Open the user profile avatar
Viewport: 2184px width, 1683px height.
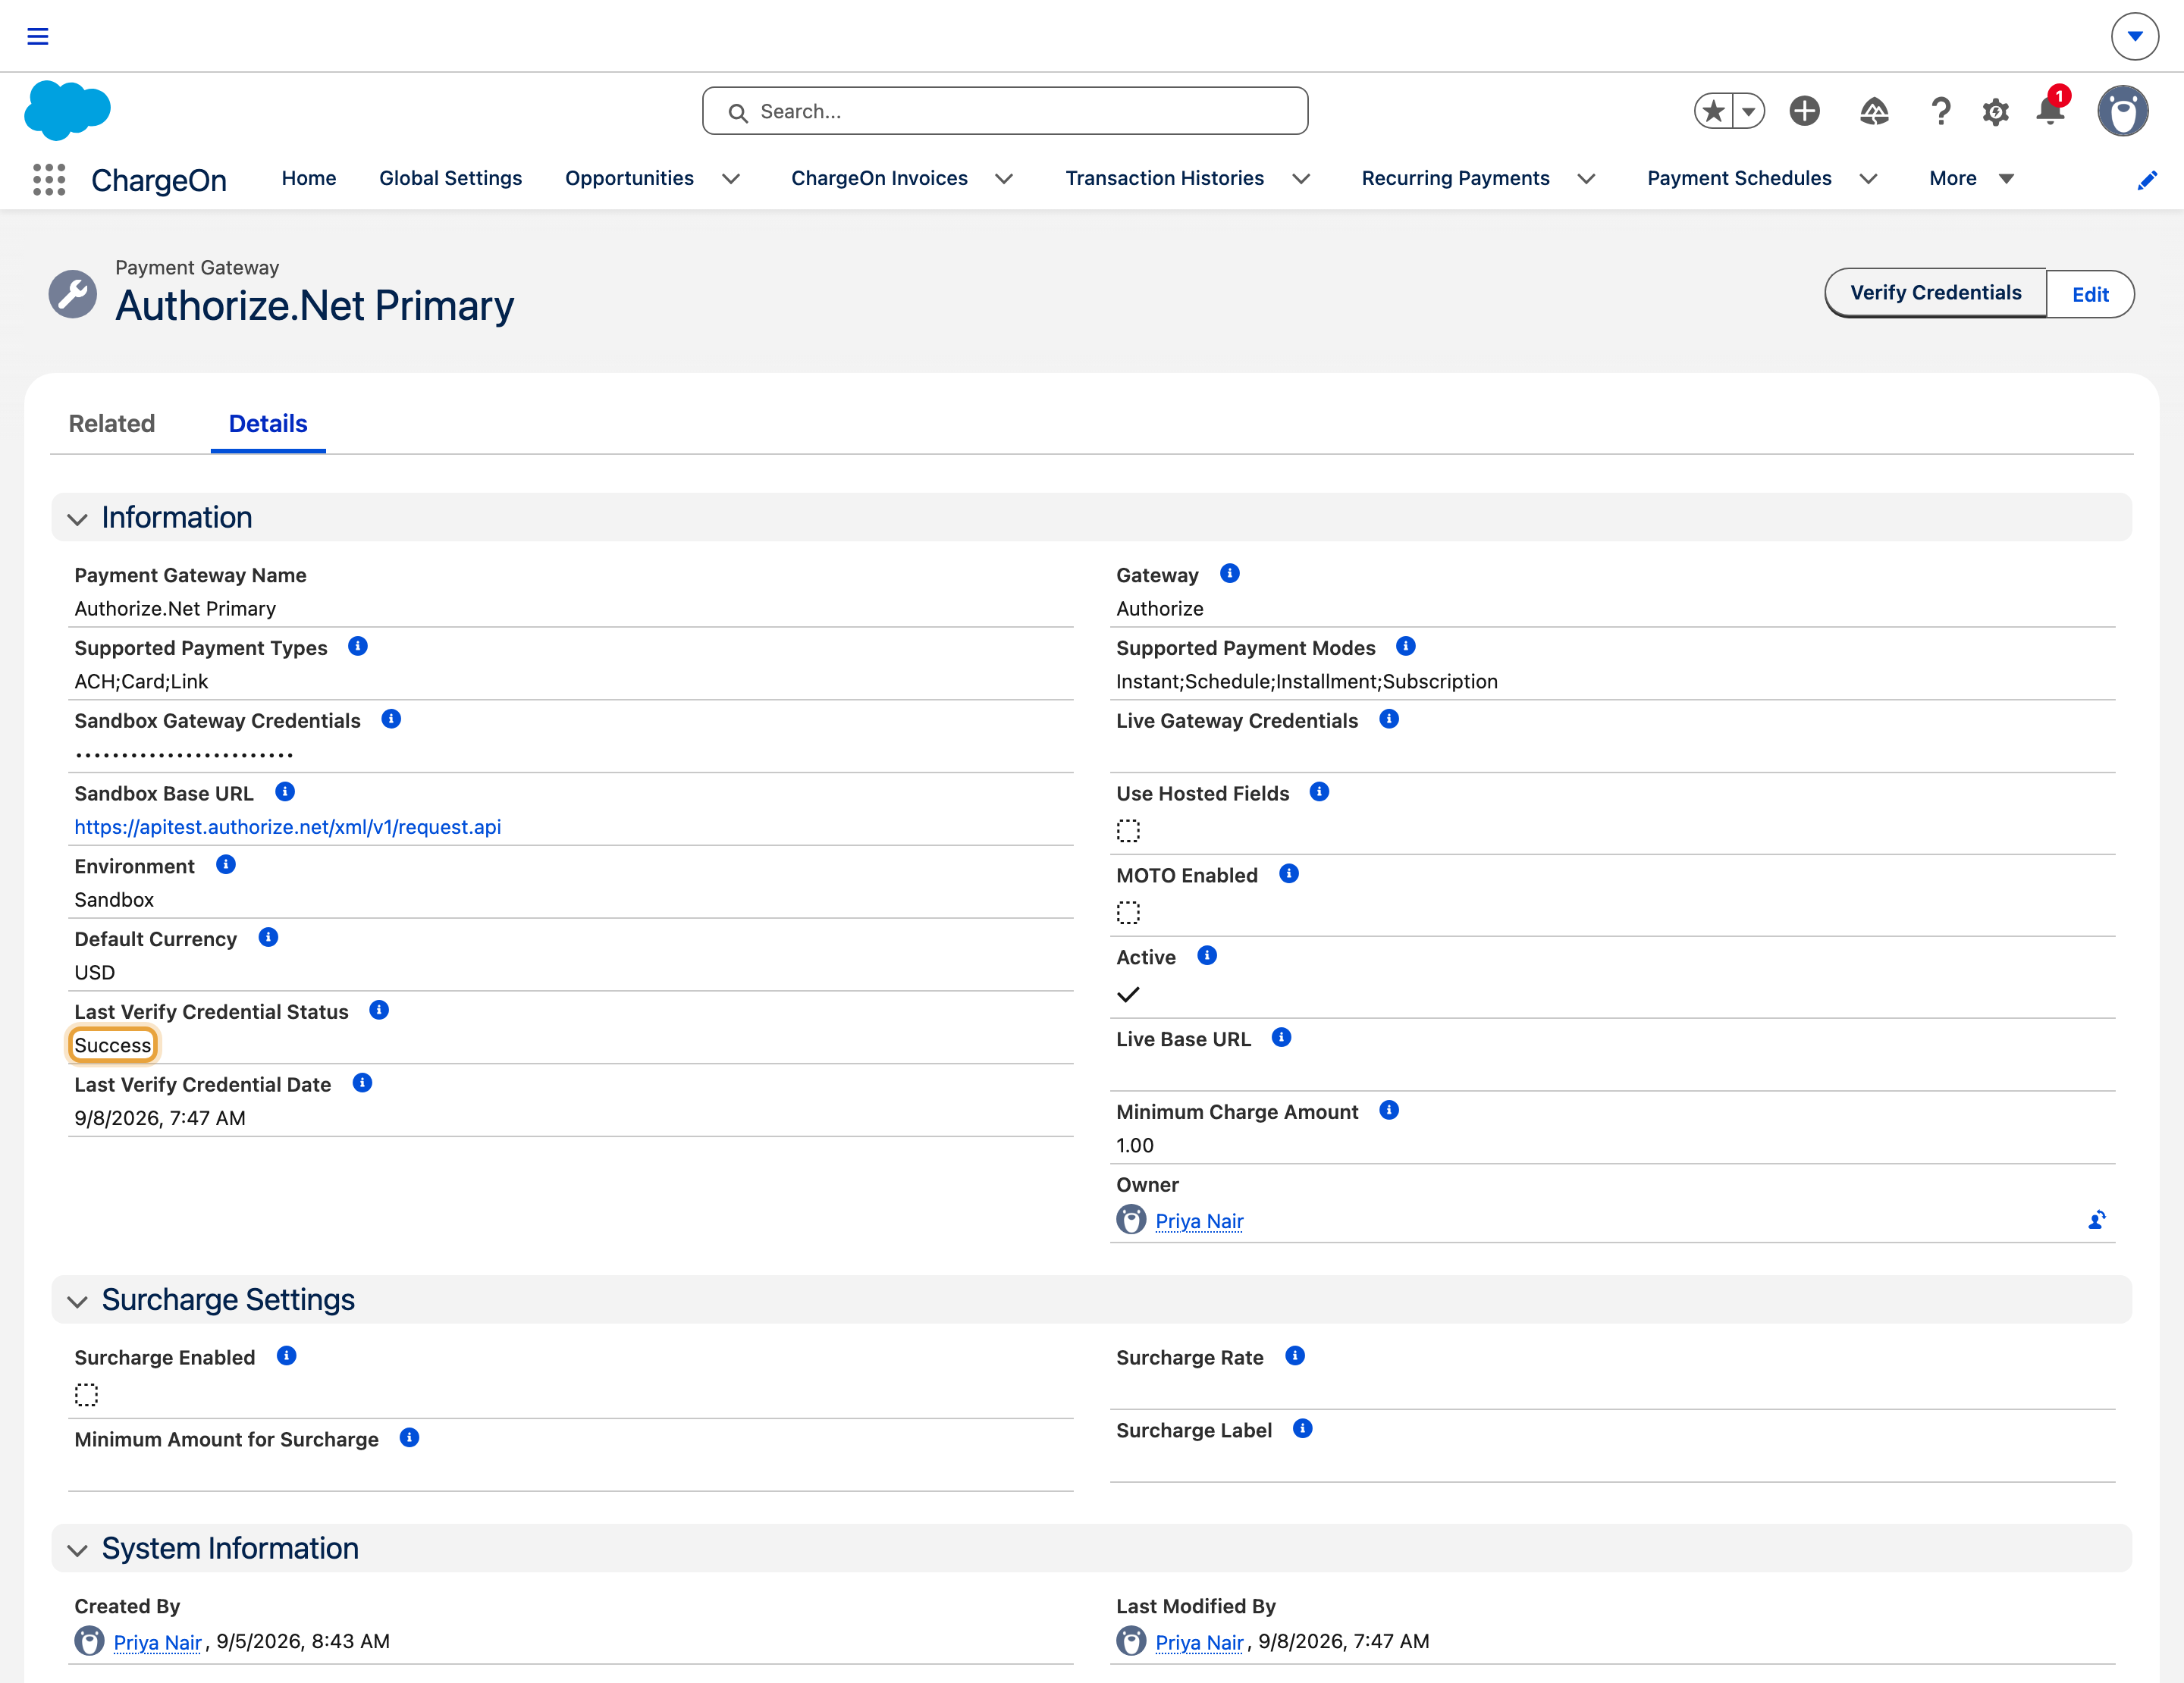(x=2123, y=111)
